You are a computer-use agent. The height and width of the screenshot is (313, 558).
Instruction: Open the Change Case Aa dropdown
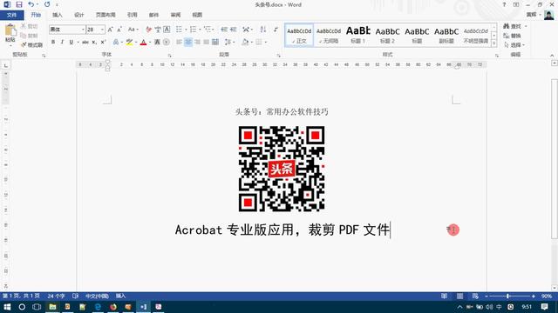(133, 30)
